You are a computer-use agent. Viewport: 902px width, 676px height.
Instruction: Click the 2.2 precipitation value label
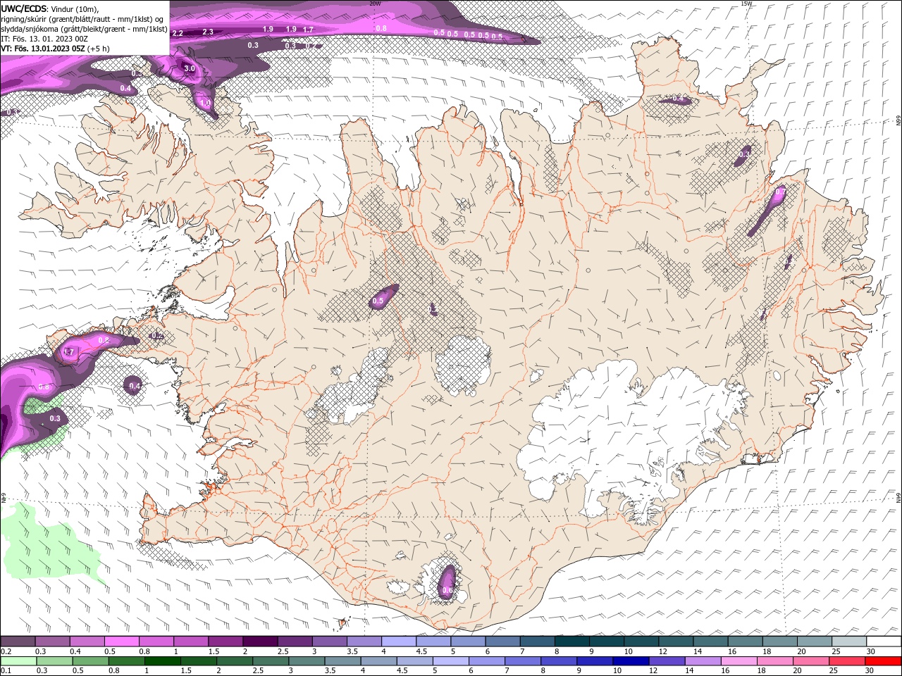click(x=178, y=33)
